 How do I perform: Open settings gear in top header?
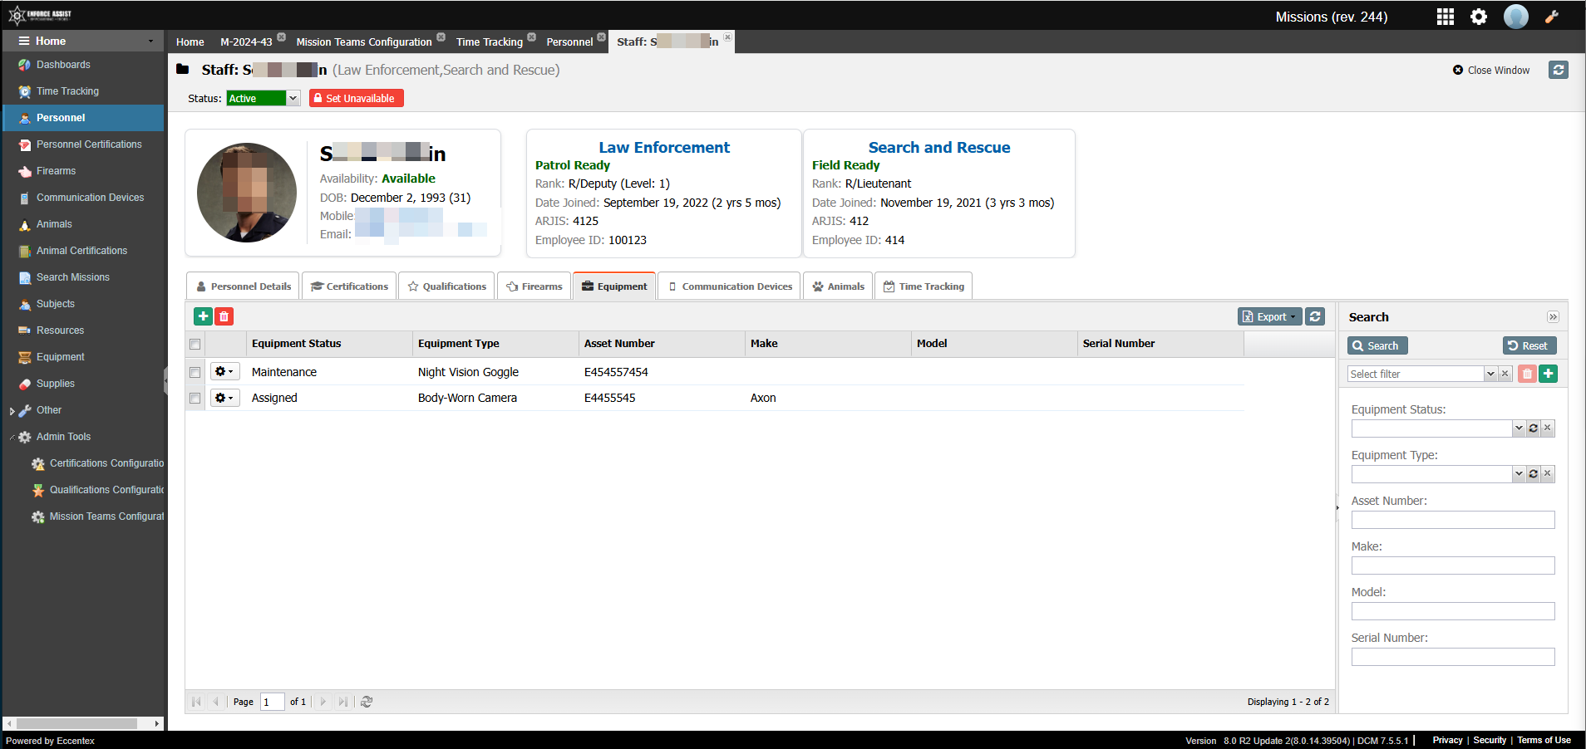pyautogui.click(x=1479, y=17)
